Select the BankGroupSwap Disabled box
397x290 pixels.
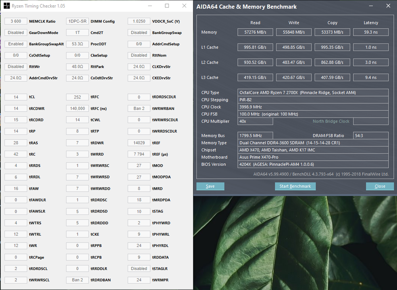point(139,33)
